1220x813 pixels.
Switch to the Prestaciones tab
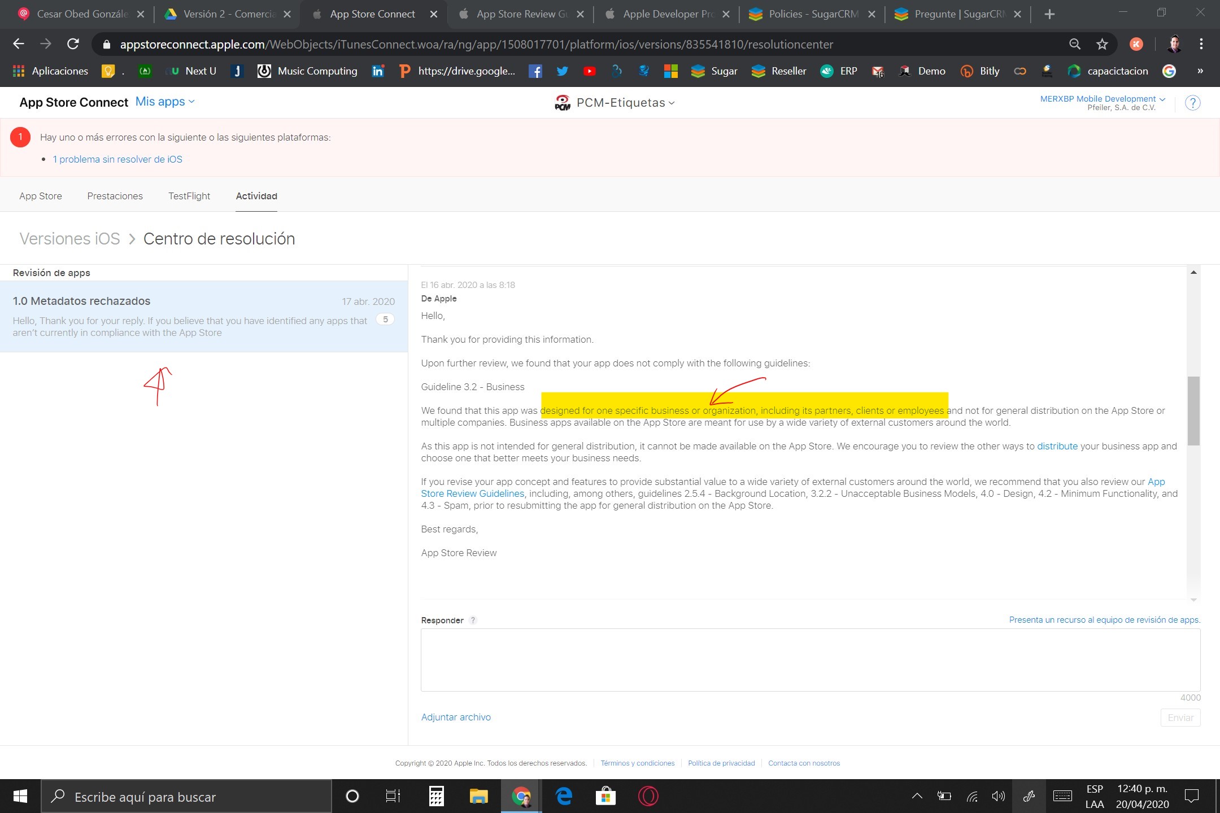click(115, 196)
